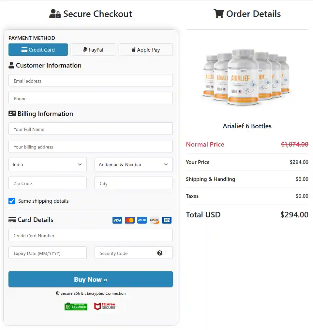This screenshot has height=330, width=313.
Task: Uncheck the Same shipping details checkbox
Action: pos(12,201)
